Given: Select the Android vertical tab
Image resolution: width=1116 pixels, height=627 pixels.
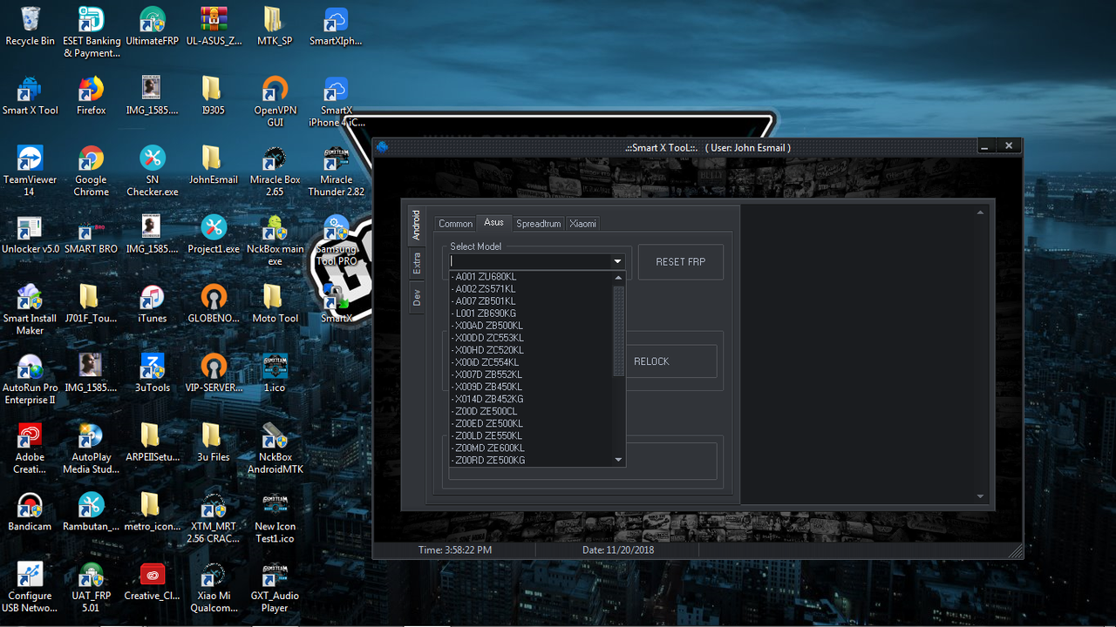Looking at the screenshot, I should pyautogui.click(x=417, y=226).
